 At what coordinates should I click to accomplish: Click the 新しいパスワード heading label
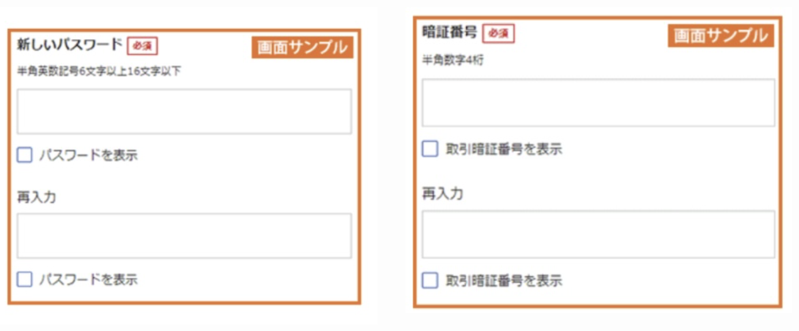(x=70, y=44)
